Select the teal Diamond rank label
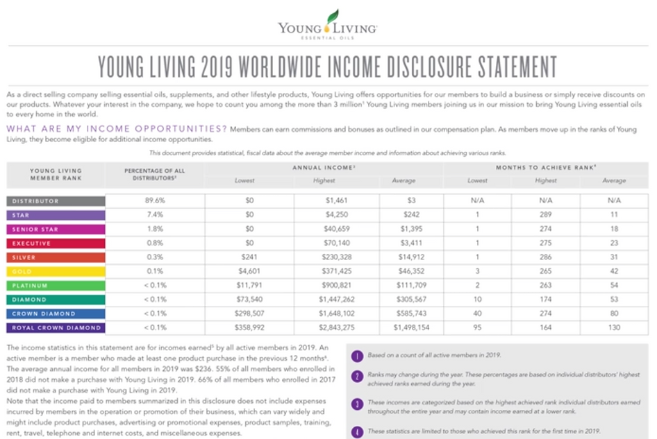 click(56, 300)
